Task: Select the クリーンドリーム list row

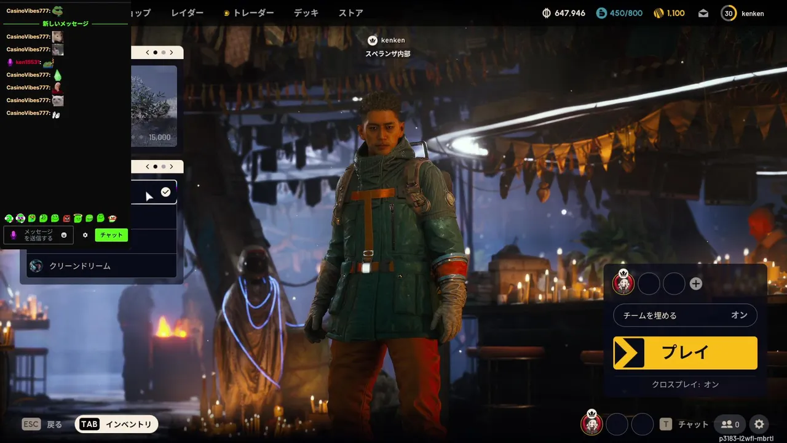Action: pos(102,266)
